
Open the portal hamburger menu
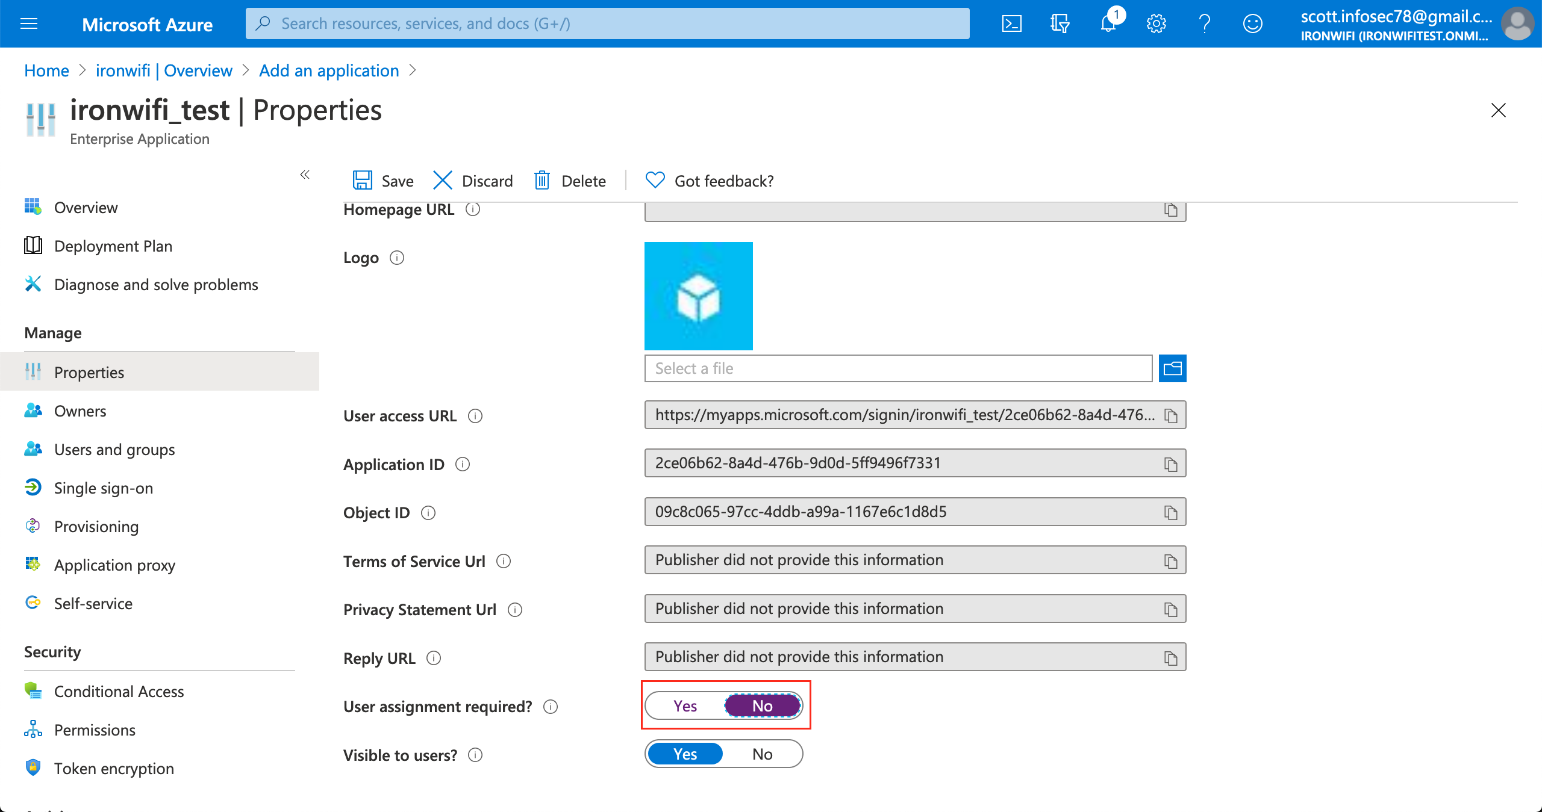pos(28,23)
